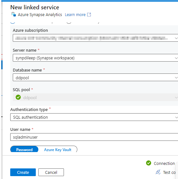The image size is (178, 179).
Task: Expand the Database name dropdown showing ddpool
Action: click(x=95, y=78)
